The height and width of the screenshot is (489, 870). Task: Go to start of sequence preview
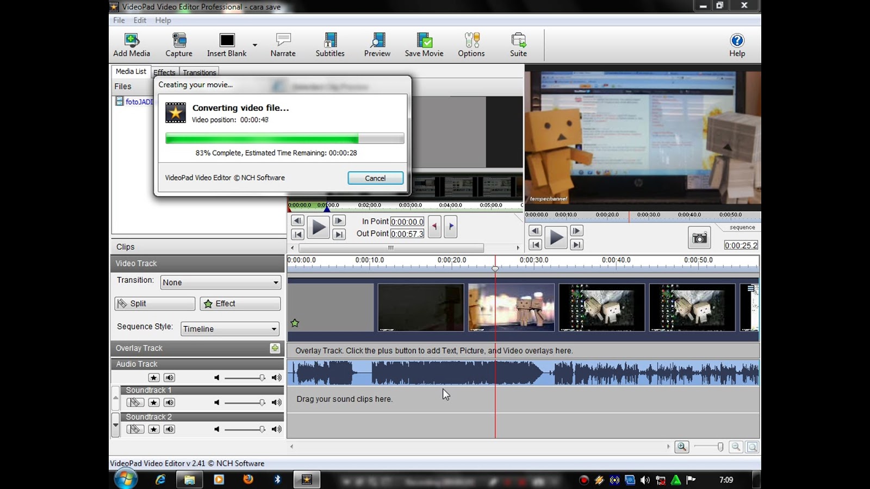point(535,244)
